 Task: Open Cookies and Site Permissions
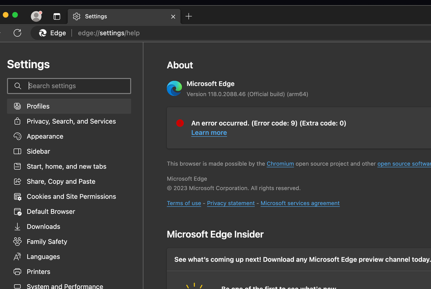coord(69,197)
